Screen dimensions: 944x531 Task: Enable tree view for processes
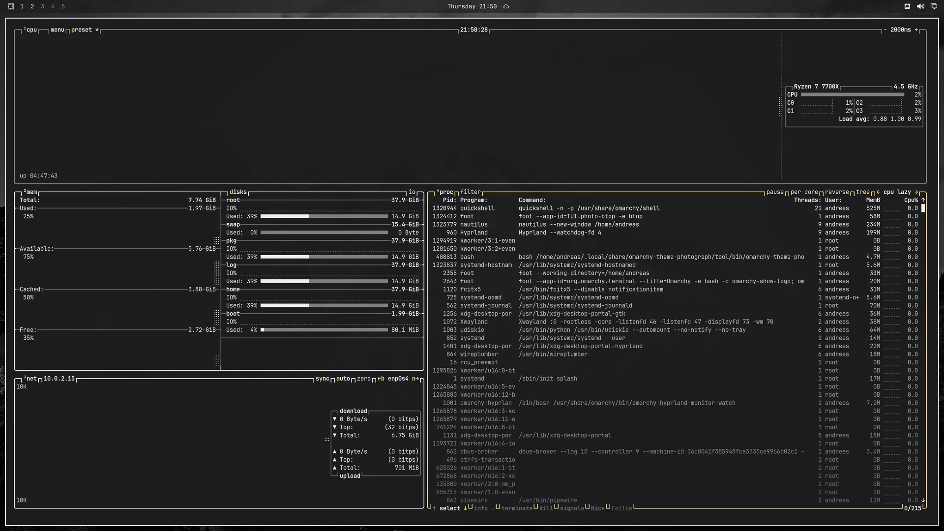tap(862, 192)
